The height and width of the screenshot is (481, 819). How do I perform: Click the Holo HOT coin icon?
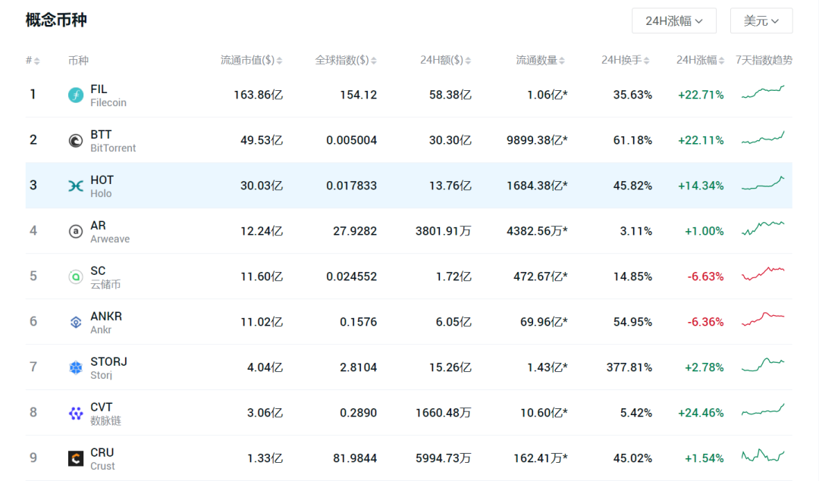pyautogui.click(x=76, y=186)
